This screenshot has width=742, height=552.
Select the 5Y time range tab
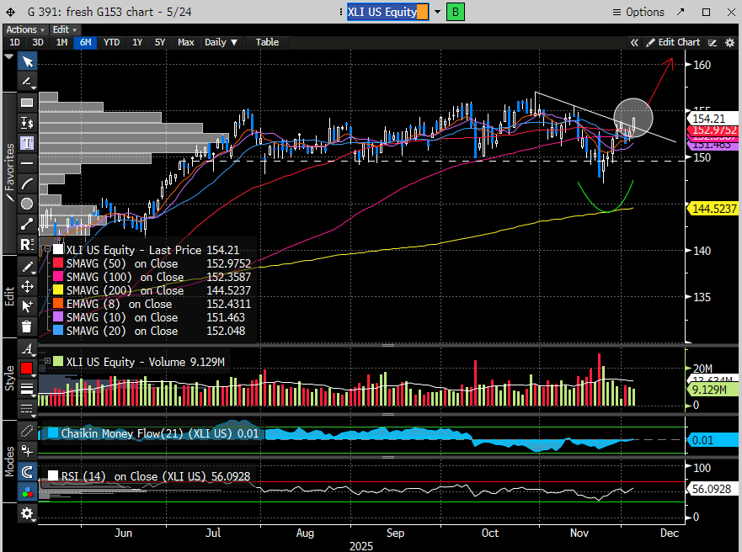[160, 42]
